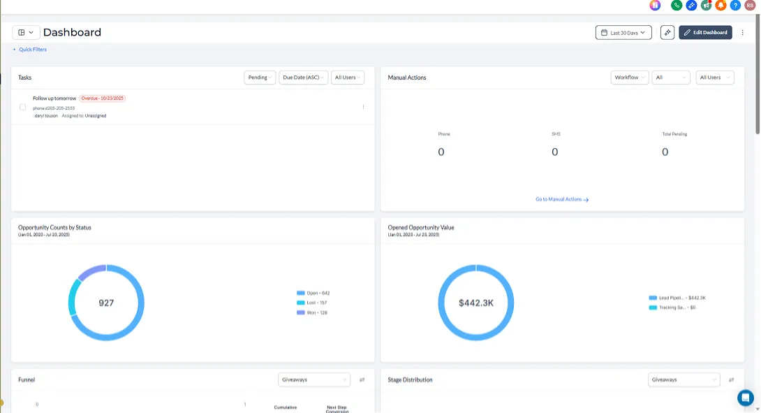Click the sparkle AI button beside Edit Dashboard

click(x=667, y=33)
